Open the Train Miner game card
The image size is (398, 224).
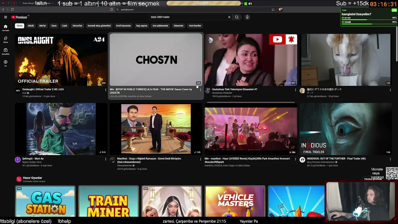(x=109, y=201)
